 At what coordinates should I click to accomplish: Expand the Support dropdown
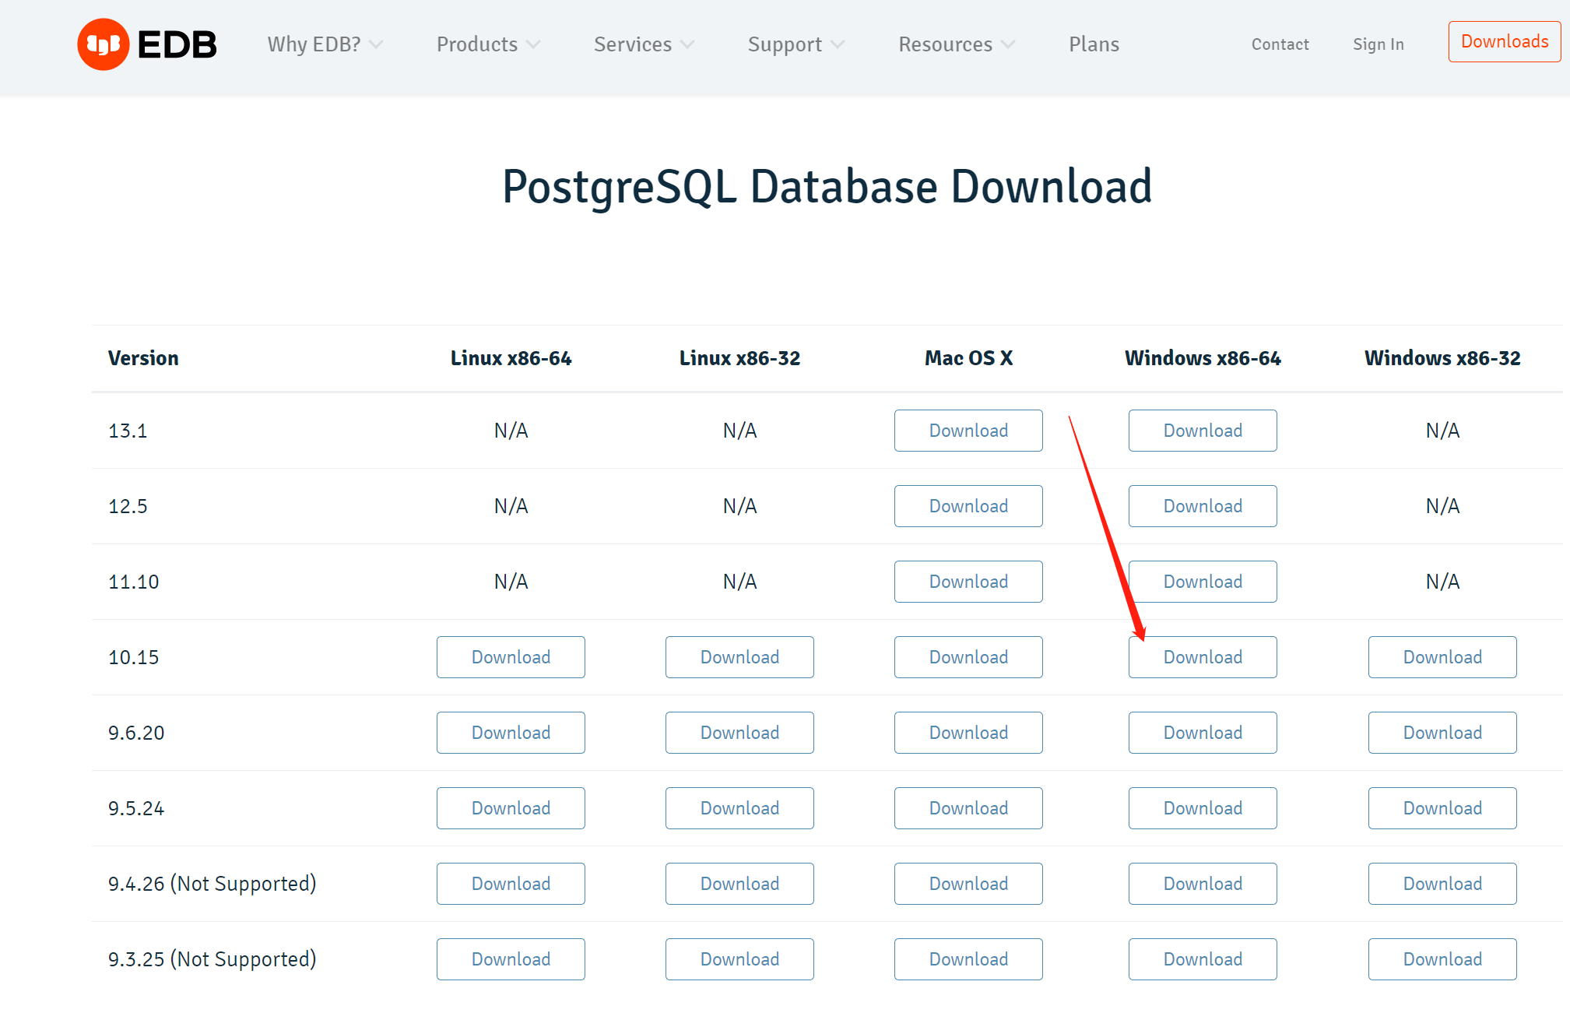click(795, 44)
